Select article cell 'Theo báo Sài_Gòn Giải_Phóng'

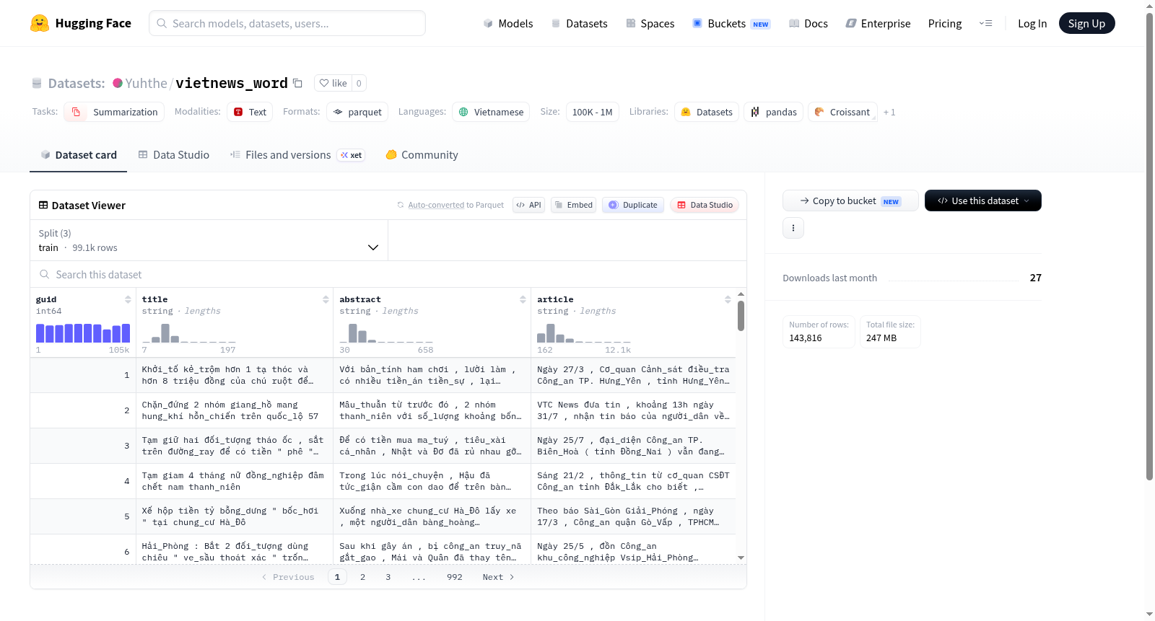coord(633,516)
